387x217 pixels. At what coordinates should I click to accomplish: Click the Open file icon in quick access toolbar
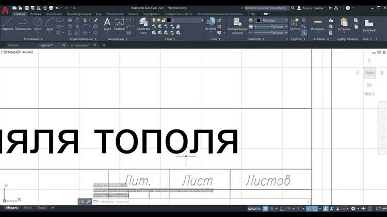21,8
